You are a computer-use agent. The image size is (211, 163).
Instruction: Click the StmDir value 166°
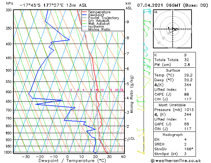(x=189, y=149)
